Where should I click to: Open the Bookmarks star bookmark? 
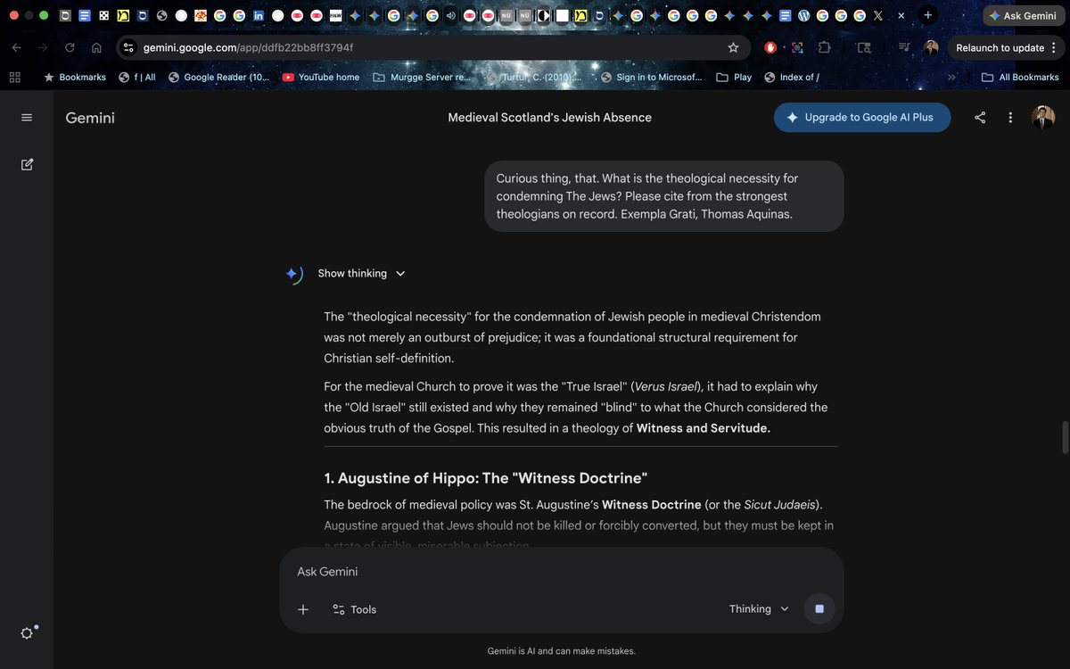coord(75,78)
